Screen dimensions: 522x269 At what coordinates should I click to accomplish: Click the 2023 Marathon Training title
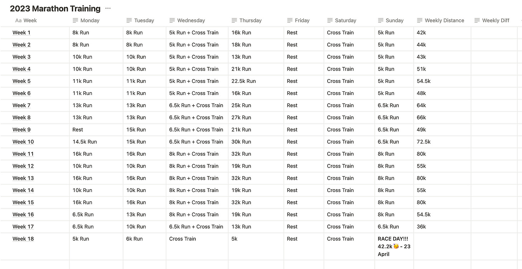click(x=55, y=8)
